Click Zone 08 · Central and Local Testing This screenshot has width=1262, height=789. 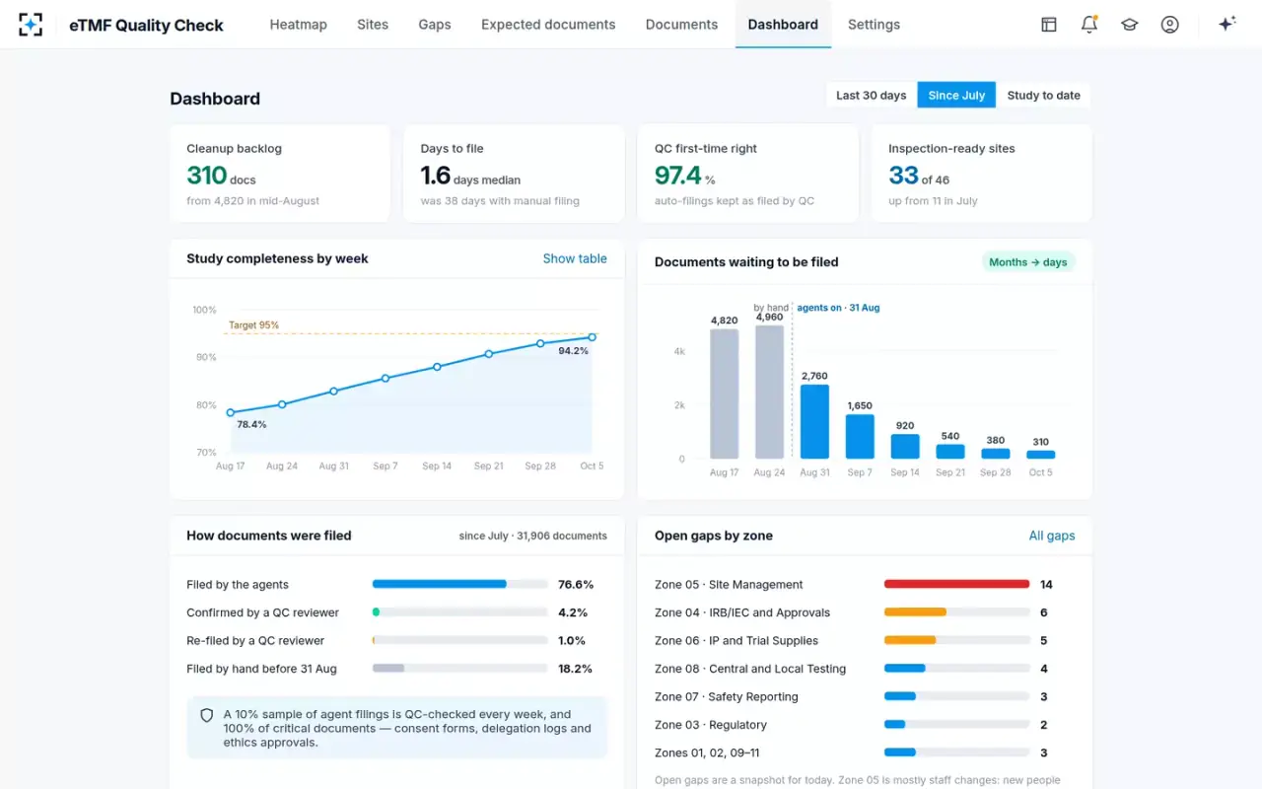750,669
